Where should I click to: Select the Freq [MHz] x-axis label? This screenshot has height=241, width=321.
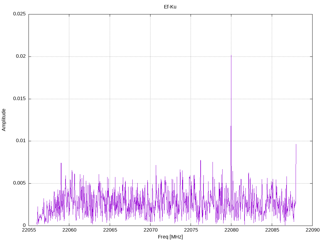point(170,237)
